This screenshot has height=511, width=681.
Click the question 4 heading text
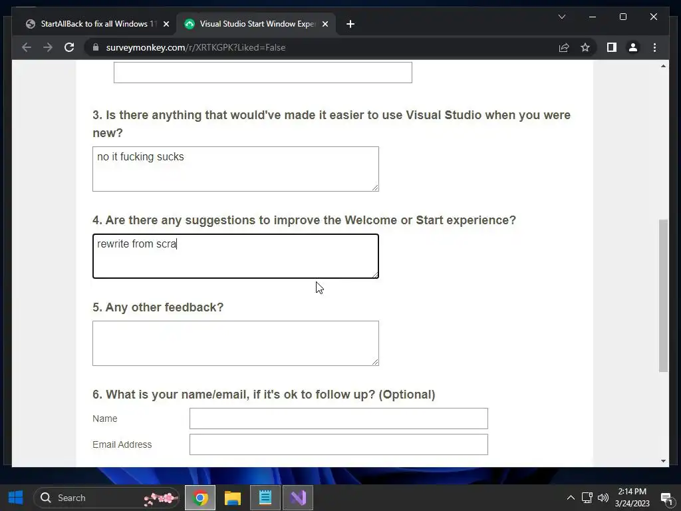click(304, 220)
